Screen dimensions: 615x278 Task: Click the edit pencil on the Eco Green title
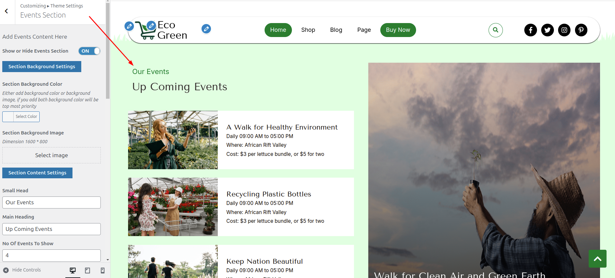[x=151, y=25]
